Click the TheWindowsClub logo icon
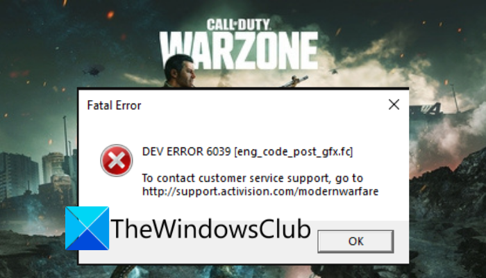This screenshot has width=486, height=278. click(87, 228)
